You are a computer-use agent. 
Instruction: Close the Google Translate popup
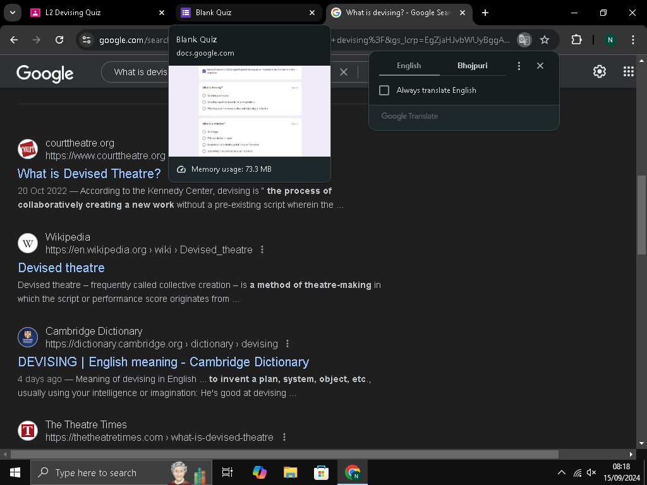pos(540,66)
